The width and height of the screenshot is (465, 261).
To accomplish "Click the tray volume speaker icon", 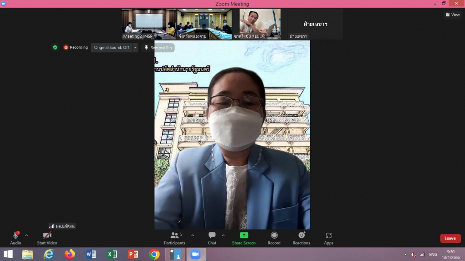I will [413, 255].
